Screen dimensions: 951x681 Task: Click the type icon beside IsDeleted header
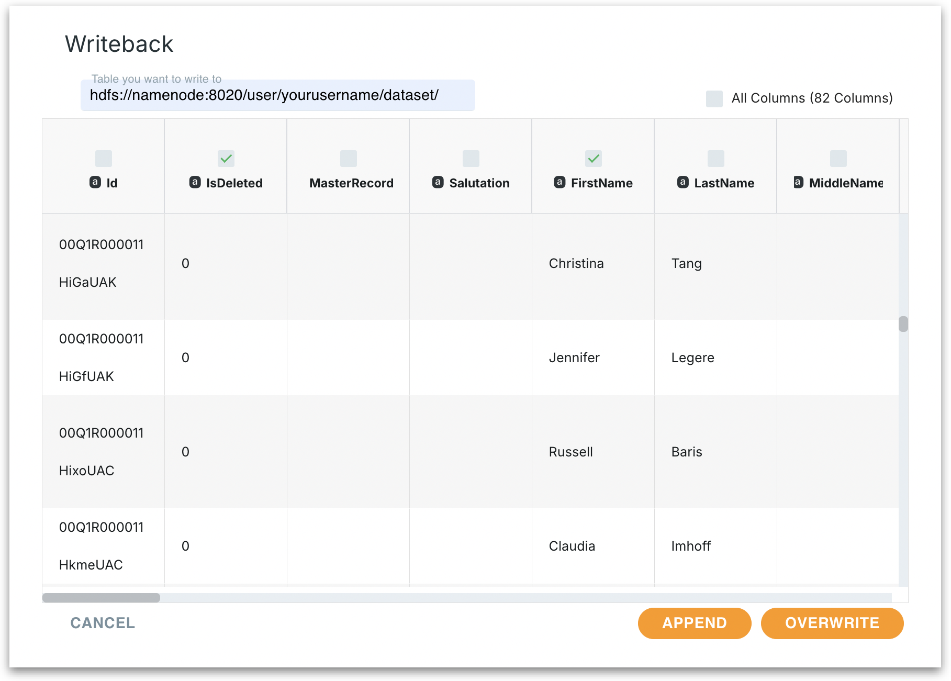tap(195, 182)
